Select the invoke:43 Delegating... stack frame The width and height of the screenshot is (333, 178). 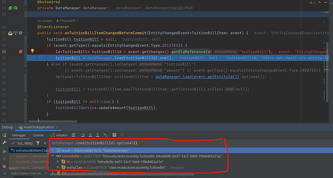28,167
